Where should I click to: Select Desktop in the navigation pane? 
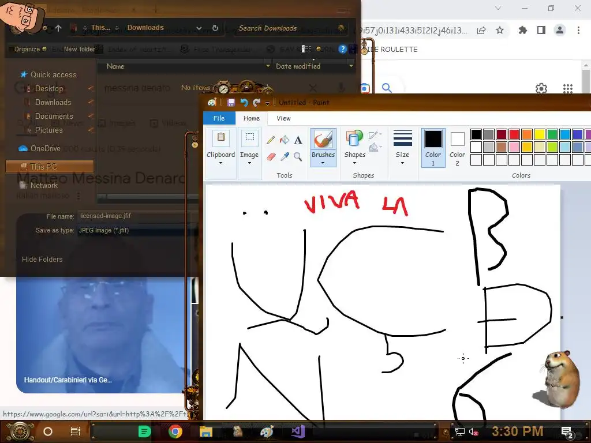(x=49, y=88)
